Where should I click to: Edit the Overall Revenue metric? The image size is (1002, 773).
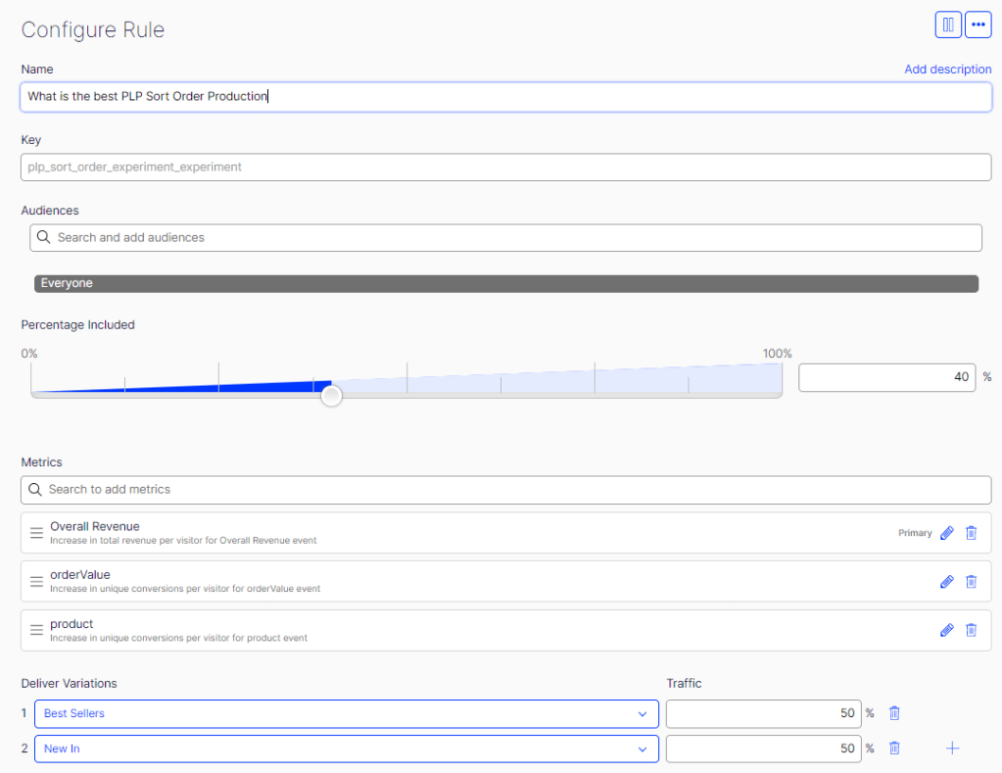tap(946, 533)
